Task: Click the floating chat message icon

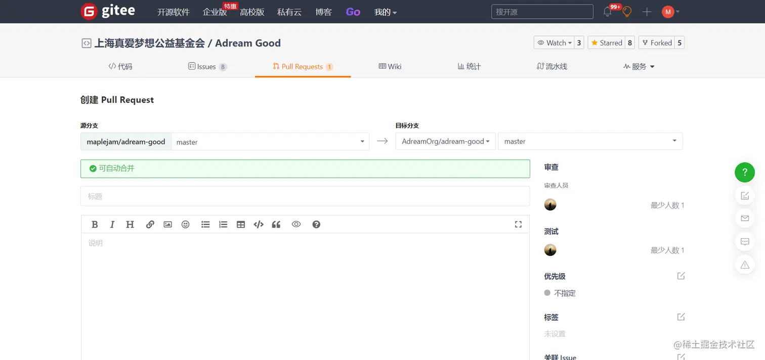Action: [745, 241]
